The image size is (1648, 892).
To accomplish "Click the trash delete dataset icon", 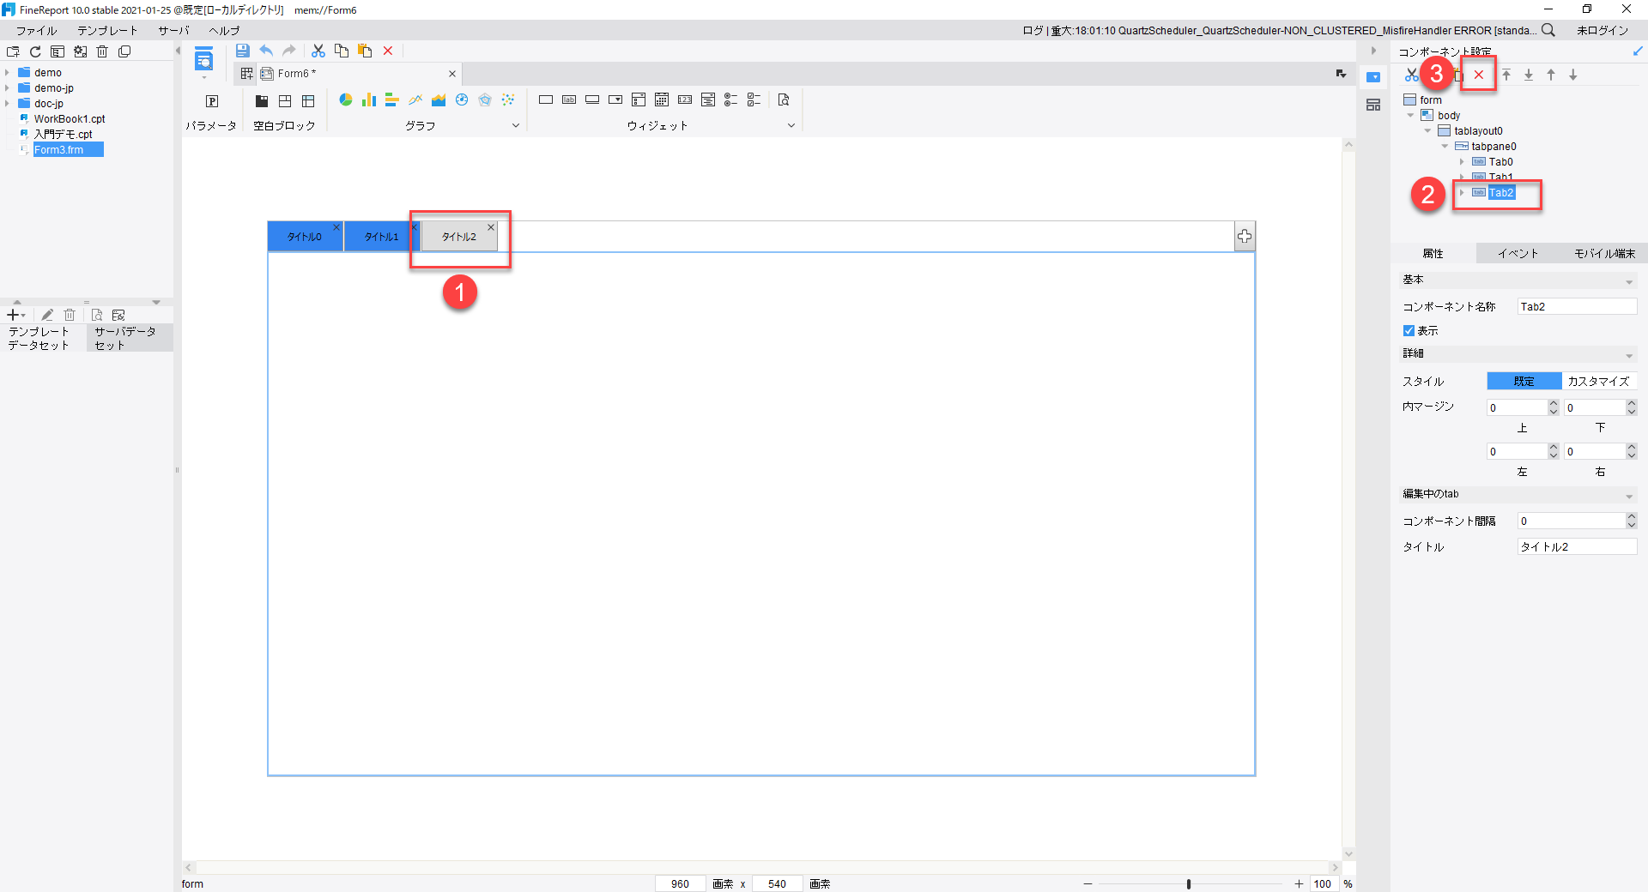I will coord(70,315).
